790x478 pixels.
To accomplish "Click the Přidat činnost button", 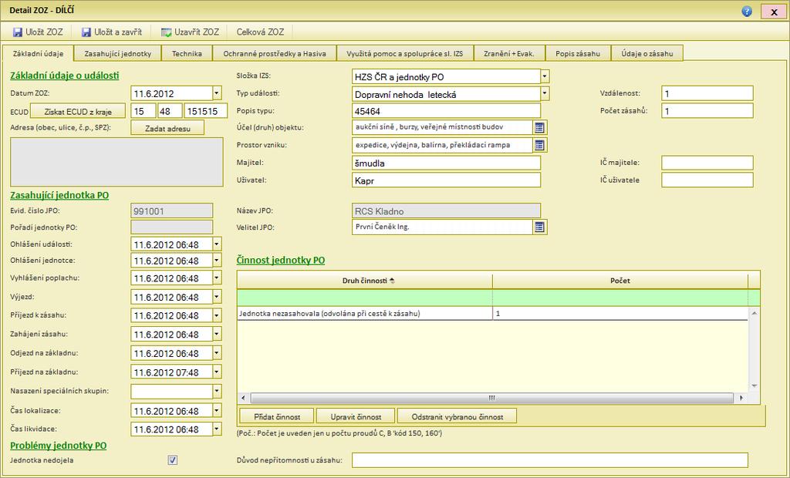I will (x=277, y=416).
